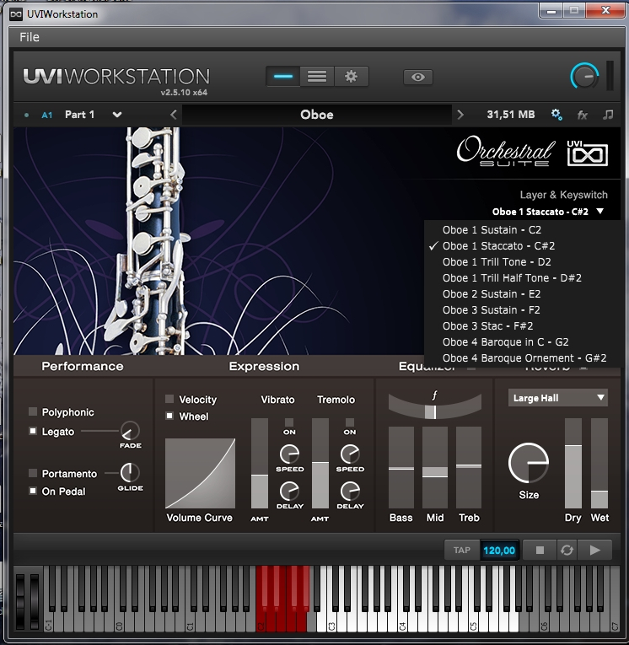Toggle the Legato checkbox
The height and width of the screenshot is (645, 629).
point(33,431)
